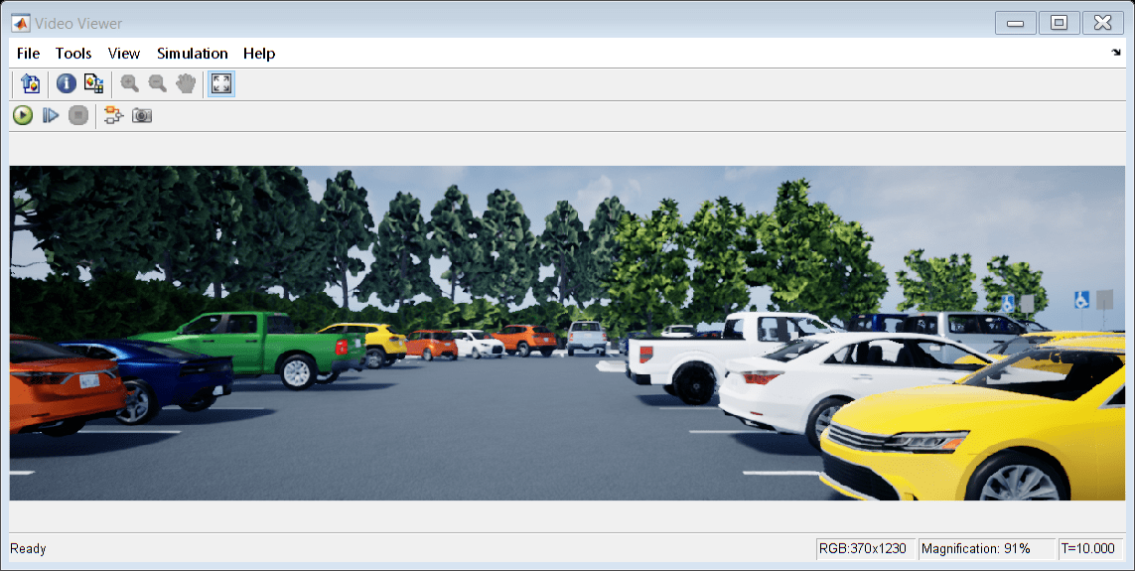The height and width of the screenshot is (571, 1135).
Task: Take a snapshot with the camera icon
Action: 142,116
